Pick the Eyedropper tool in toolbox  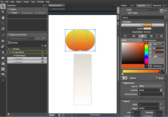(3, 35)
